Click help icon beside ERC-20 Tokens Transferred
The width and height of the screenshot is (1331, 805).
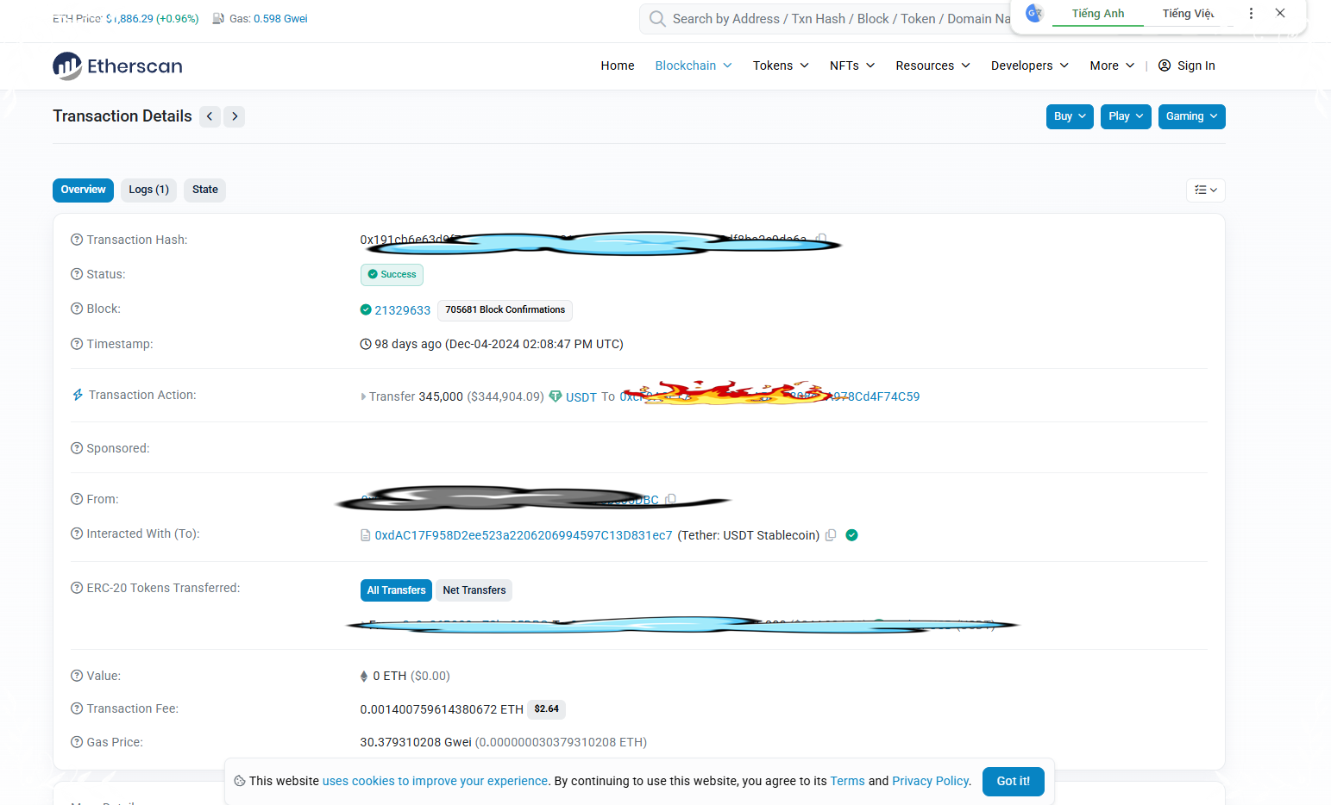coord(77,588)
